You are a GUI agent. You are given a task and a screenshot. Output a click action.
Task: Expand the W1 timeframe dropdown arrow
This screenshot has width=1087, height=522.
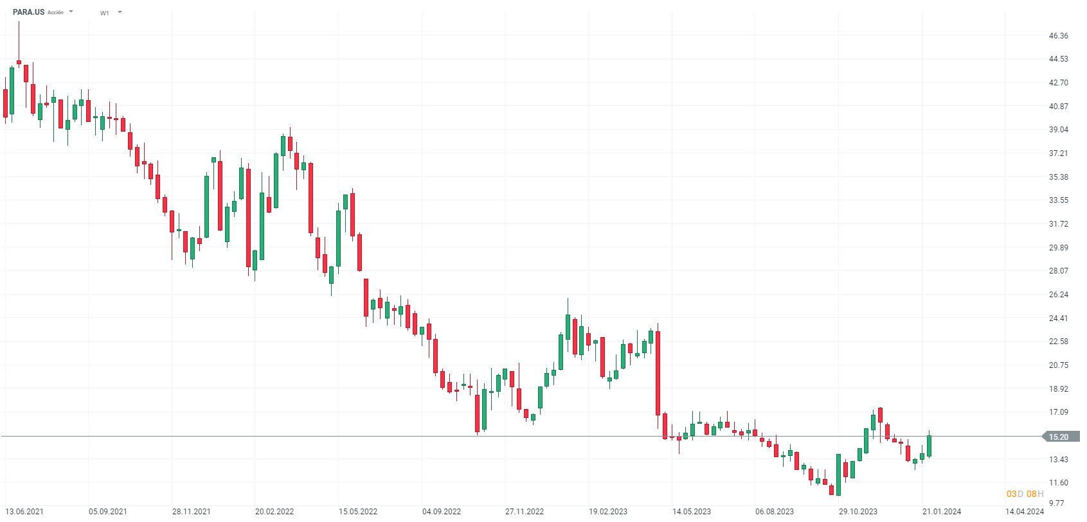click(120, 12)
